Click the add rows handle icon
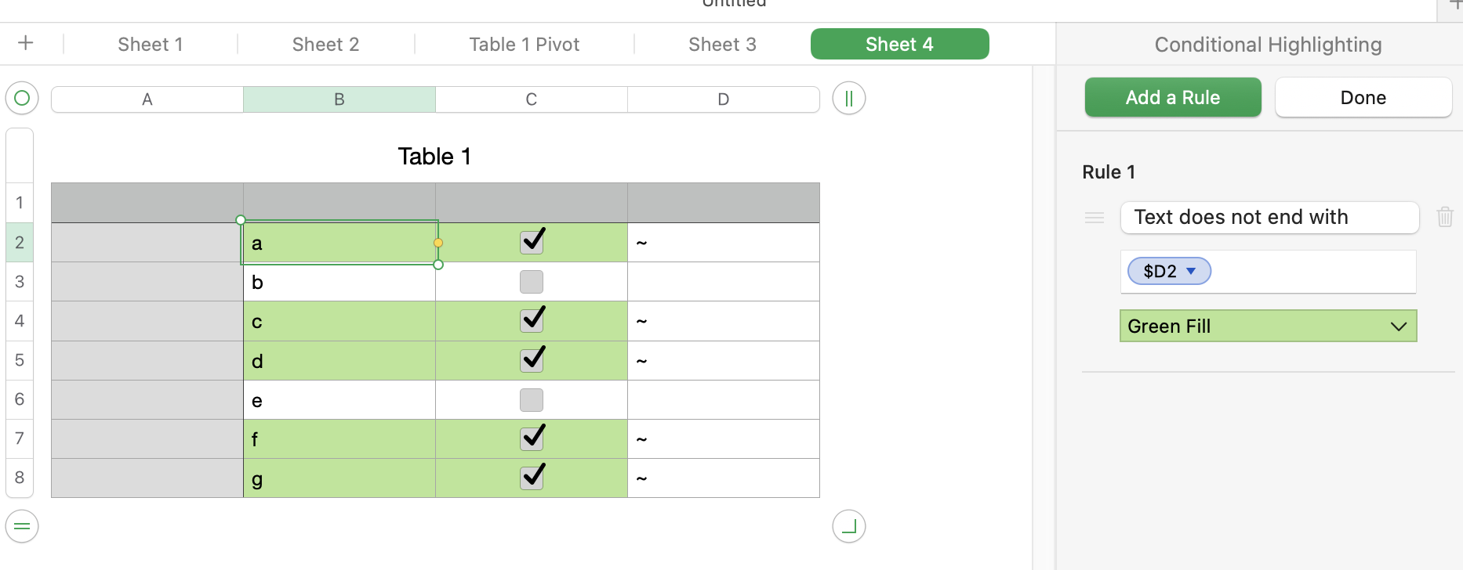Image resolution: width=1463 pixels, height=570 pixels. [x=22, y=526]
